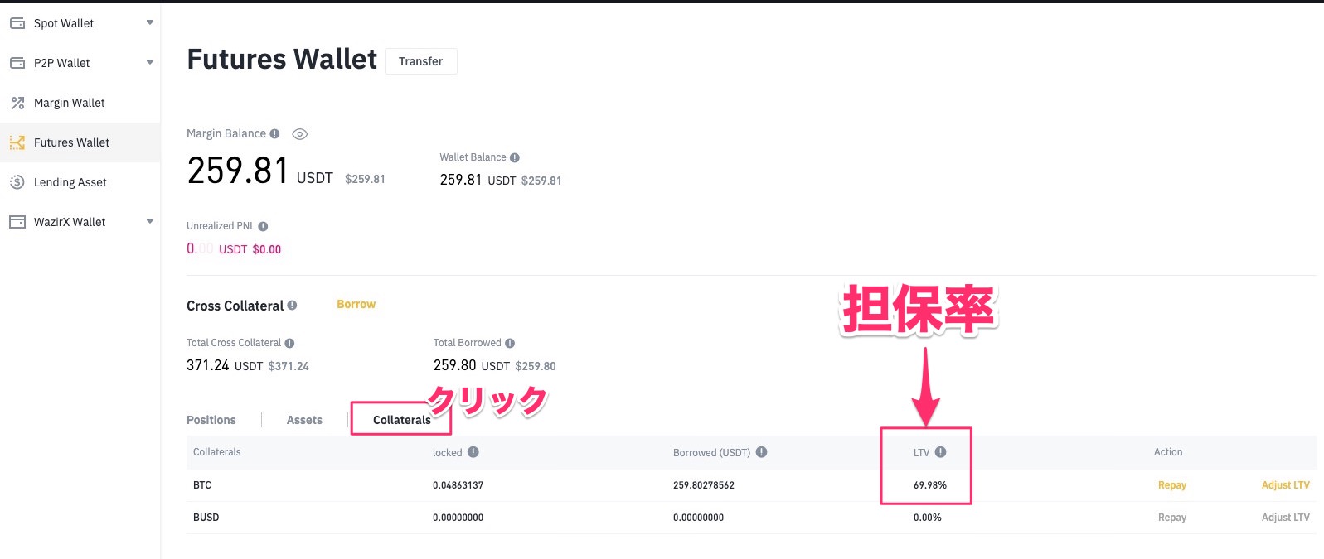Screen dimensions: 1324x559
Task: Switch to the Assets tab
Action: click(304, 420)
